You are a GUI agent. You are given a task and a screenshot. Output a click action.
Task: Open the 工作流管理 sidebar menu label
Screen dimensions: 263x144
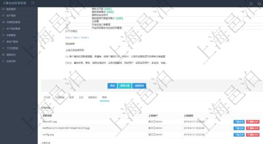click(12, 48)
